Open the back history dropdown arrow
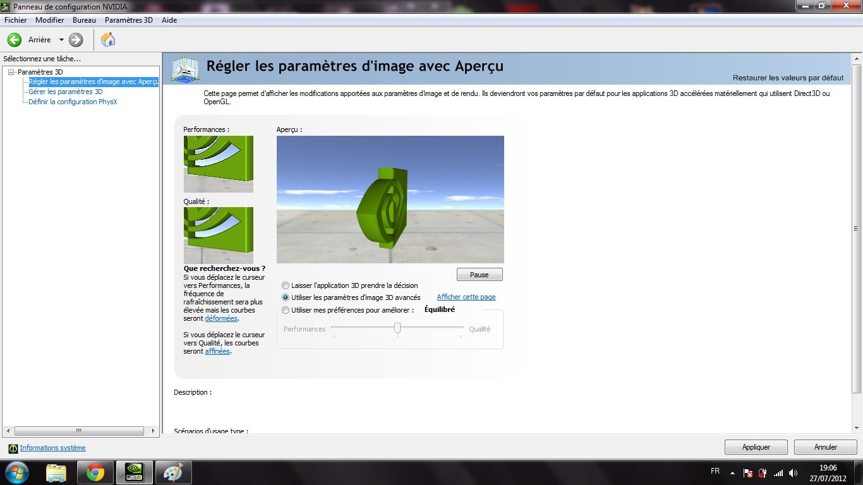Viewport: 863px width, 485px height. (x=61, y=40)
